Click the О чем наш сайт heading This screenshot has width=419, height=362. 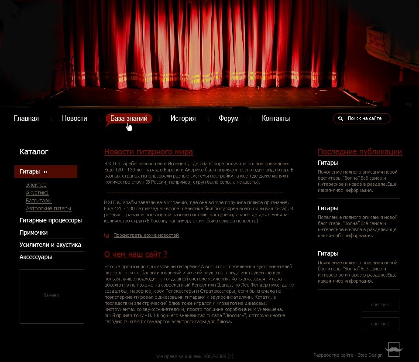pos(136,254)
